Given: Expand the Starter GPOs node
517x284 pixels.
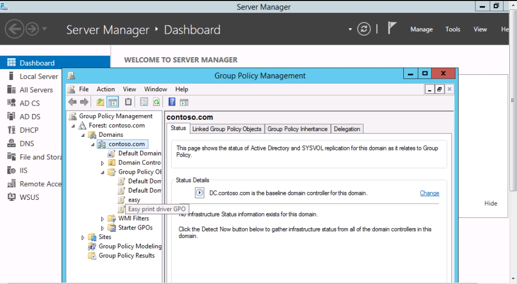Looking at the screenshot, I should pos(102,228).
